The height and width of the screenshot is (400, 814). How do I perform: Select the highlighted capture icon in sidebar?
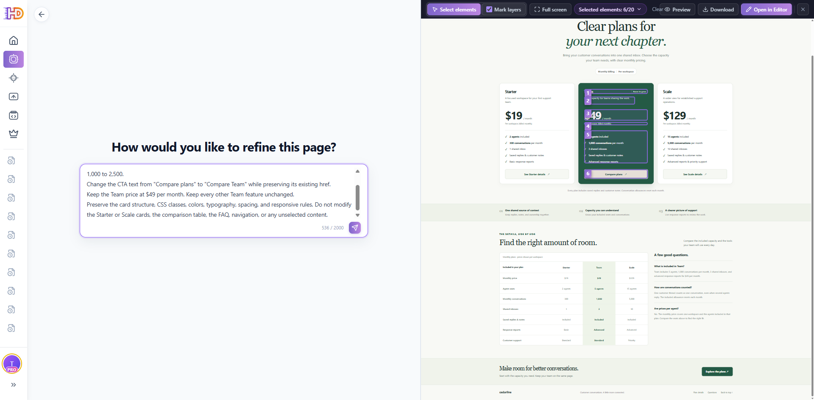[14, 59]
